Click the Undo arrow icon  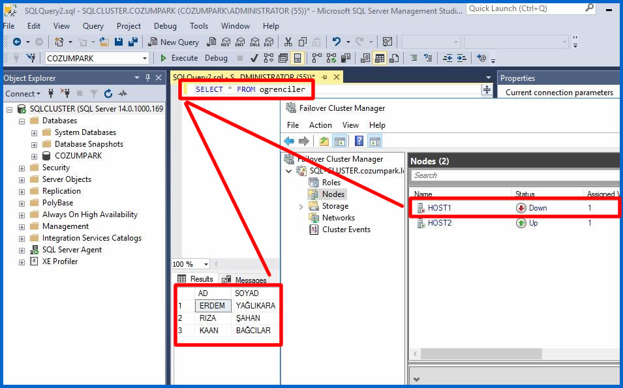[x=337, y=42]
